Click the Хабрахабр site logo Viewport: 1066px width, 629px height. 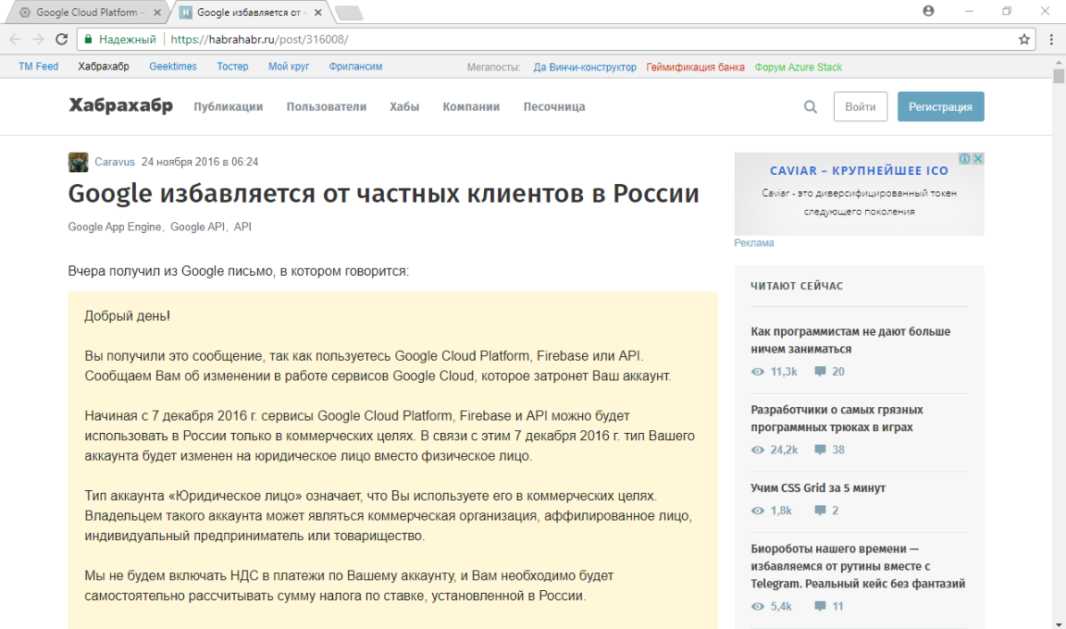(121, 105)
